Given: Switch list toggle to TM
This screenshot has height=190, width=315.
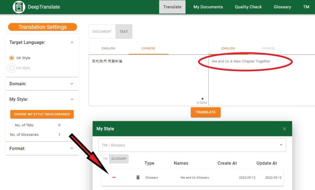Looking at the screenshot, I should click(105, 158).
